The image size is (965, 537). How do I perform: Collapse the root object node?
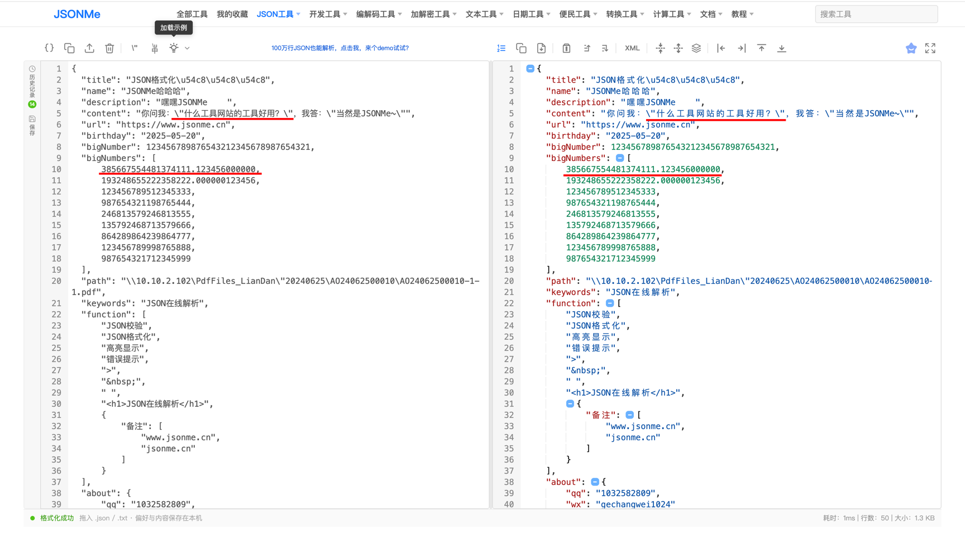[x=530, y=69]
